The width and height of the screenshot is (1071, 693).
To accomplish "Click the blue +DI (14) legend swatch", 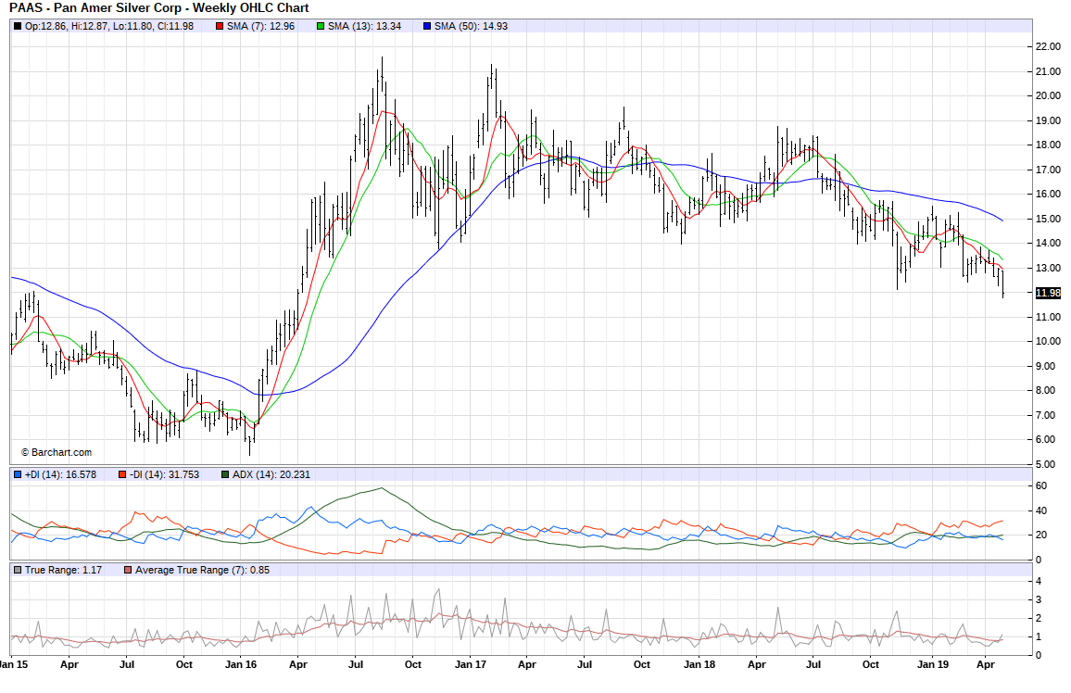I will 18,474.
